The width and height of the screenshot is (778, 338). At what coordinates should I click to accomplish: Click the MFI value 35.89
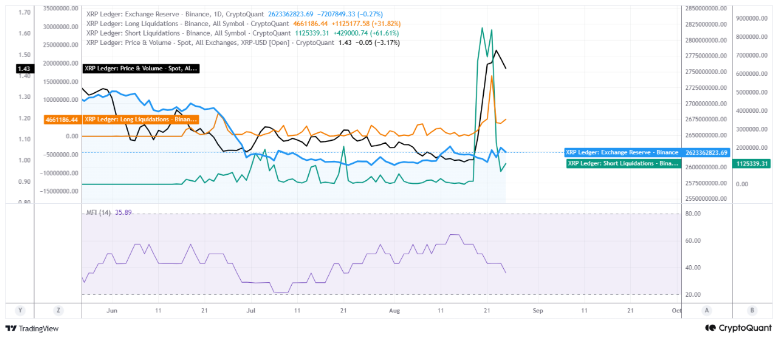click(123, 213)
